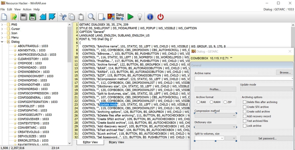Collapse the Dialog tree folder
The height and width of the screenshot is (150, 295).
2,42
